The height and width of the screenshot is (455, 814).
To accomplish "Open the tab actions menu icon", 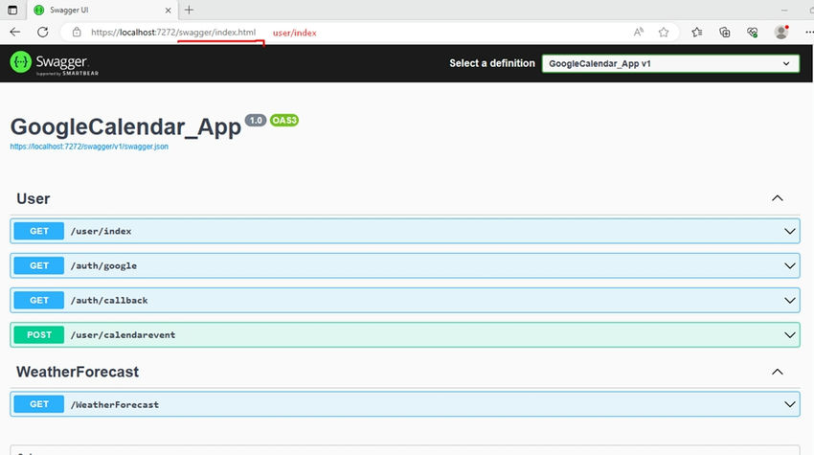I will (x=12, y=10).
